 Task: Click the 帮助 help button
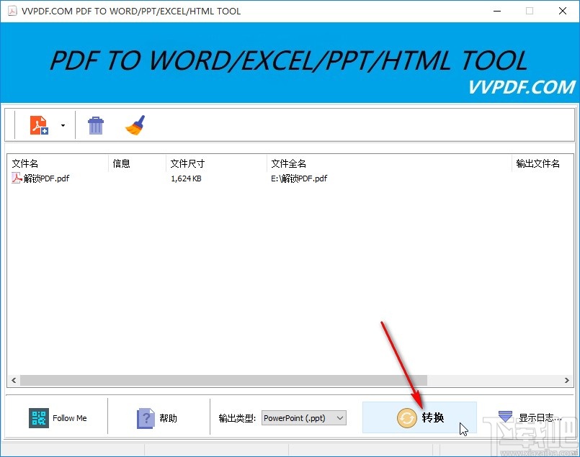click(160, 417)
